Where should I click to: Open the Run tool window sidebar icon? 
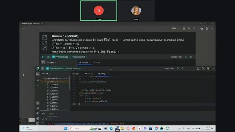[37, 103]
